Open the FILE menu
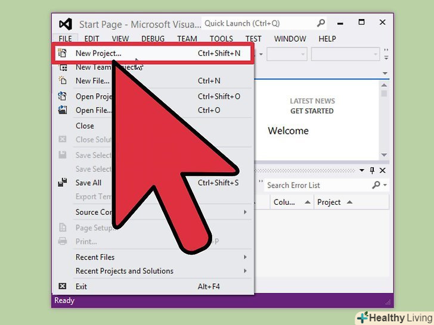Image resolution: width=434 pixels, height=325 pixels. click(x=65, y=39)
